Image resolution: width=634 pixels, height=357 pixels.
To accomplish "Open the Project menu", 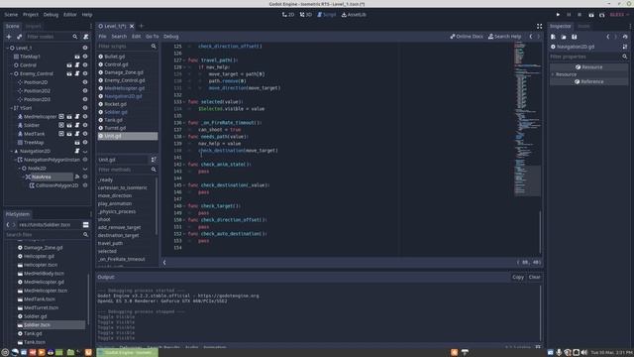I will tap(31, 15).
